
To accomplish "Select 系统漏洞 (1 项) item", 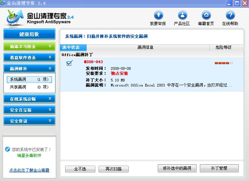I will pos(29,79).
